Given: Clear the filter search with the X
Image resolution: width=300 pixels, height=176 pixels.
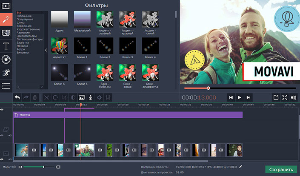Looking at the screenshot, I should coord(42,87).
